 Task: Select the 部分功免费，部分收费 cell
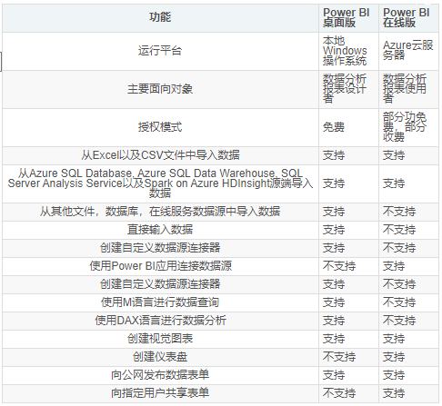[405, 127]
